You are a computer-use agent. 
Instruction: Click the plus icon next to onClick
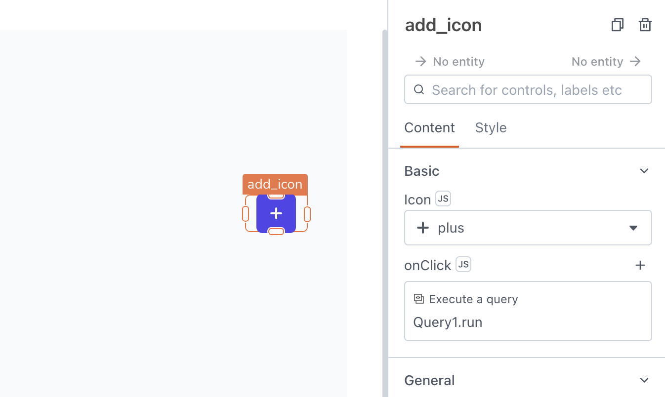(x=640, y=265)
